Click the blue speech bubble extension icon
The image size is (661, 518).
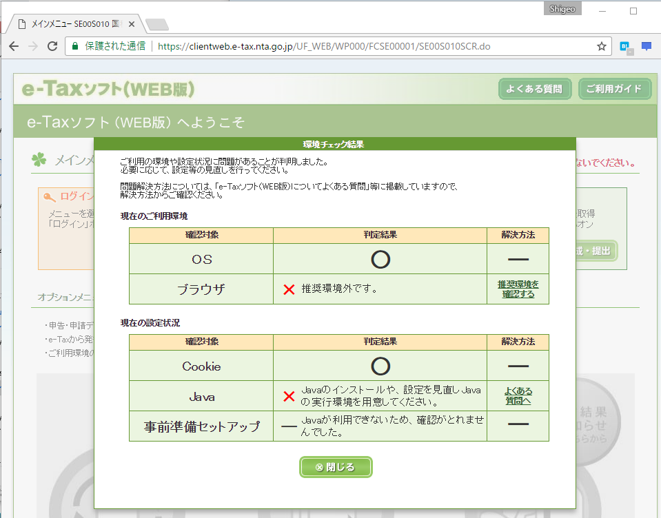(x=647, y=46)
